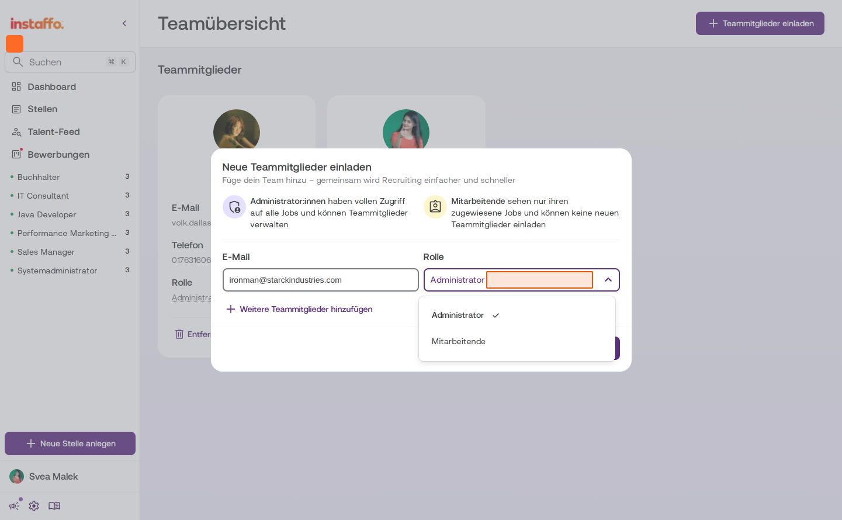
Task: Click the instaffo logo
Action: pos(37,23)
